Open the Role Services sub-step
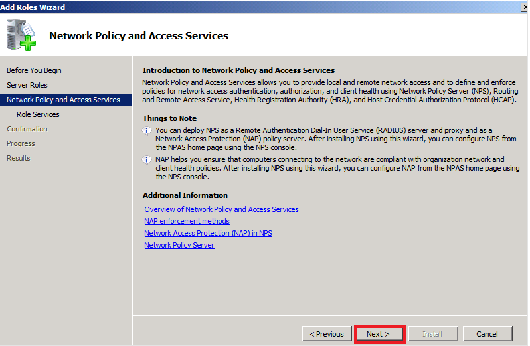 pyautogui.click(x=38, y=114)
